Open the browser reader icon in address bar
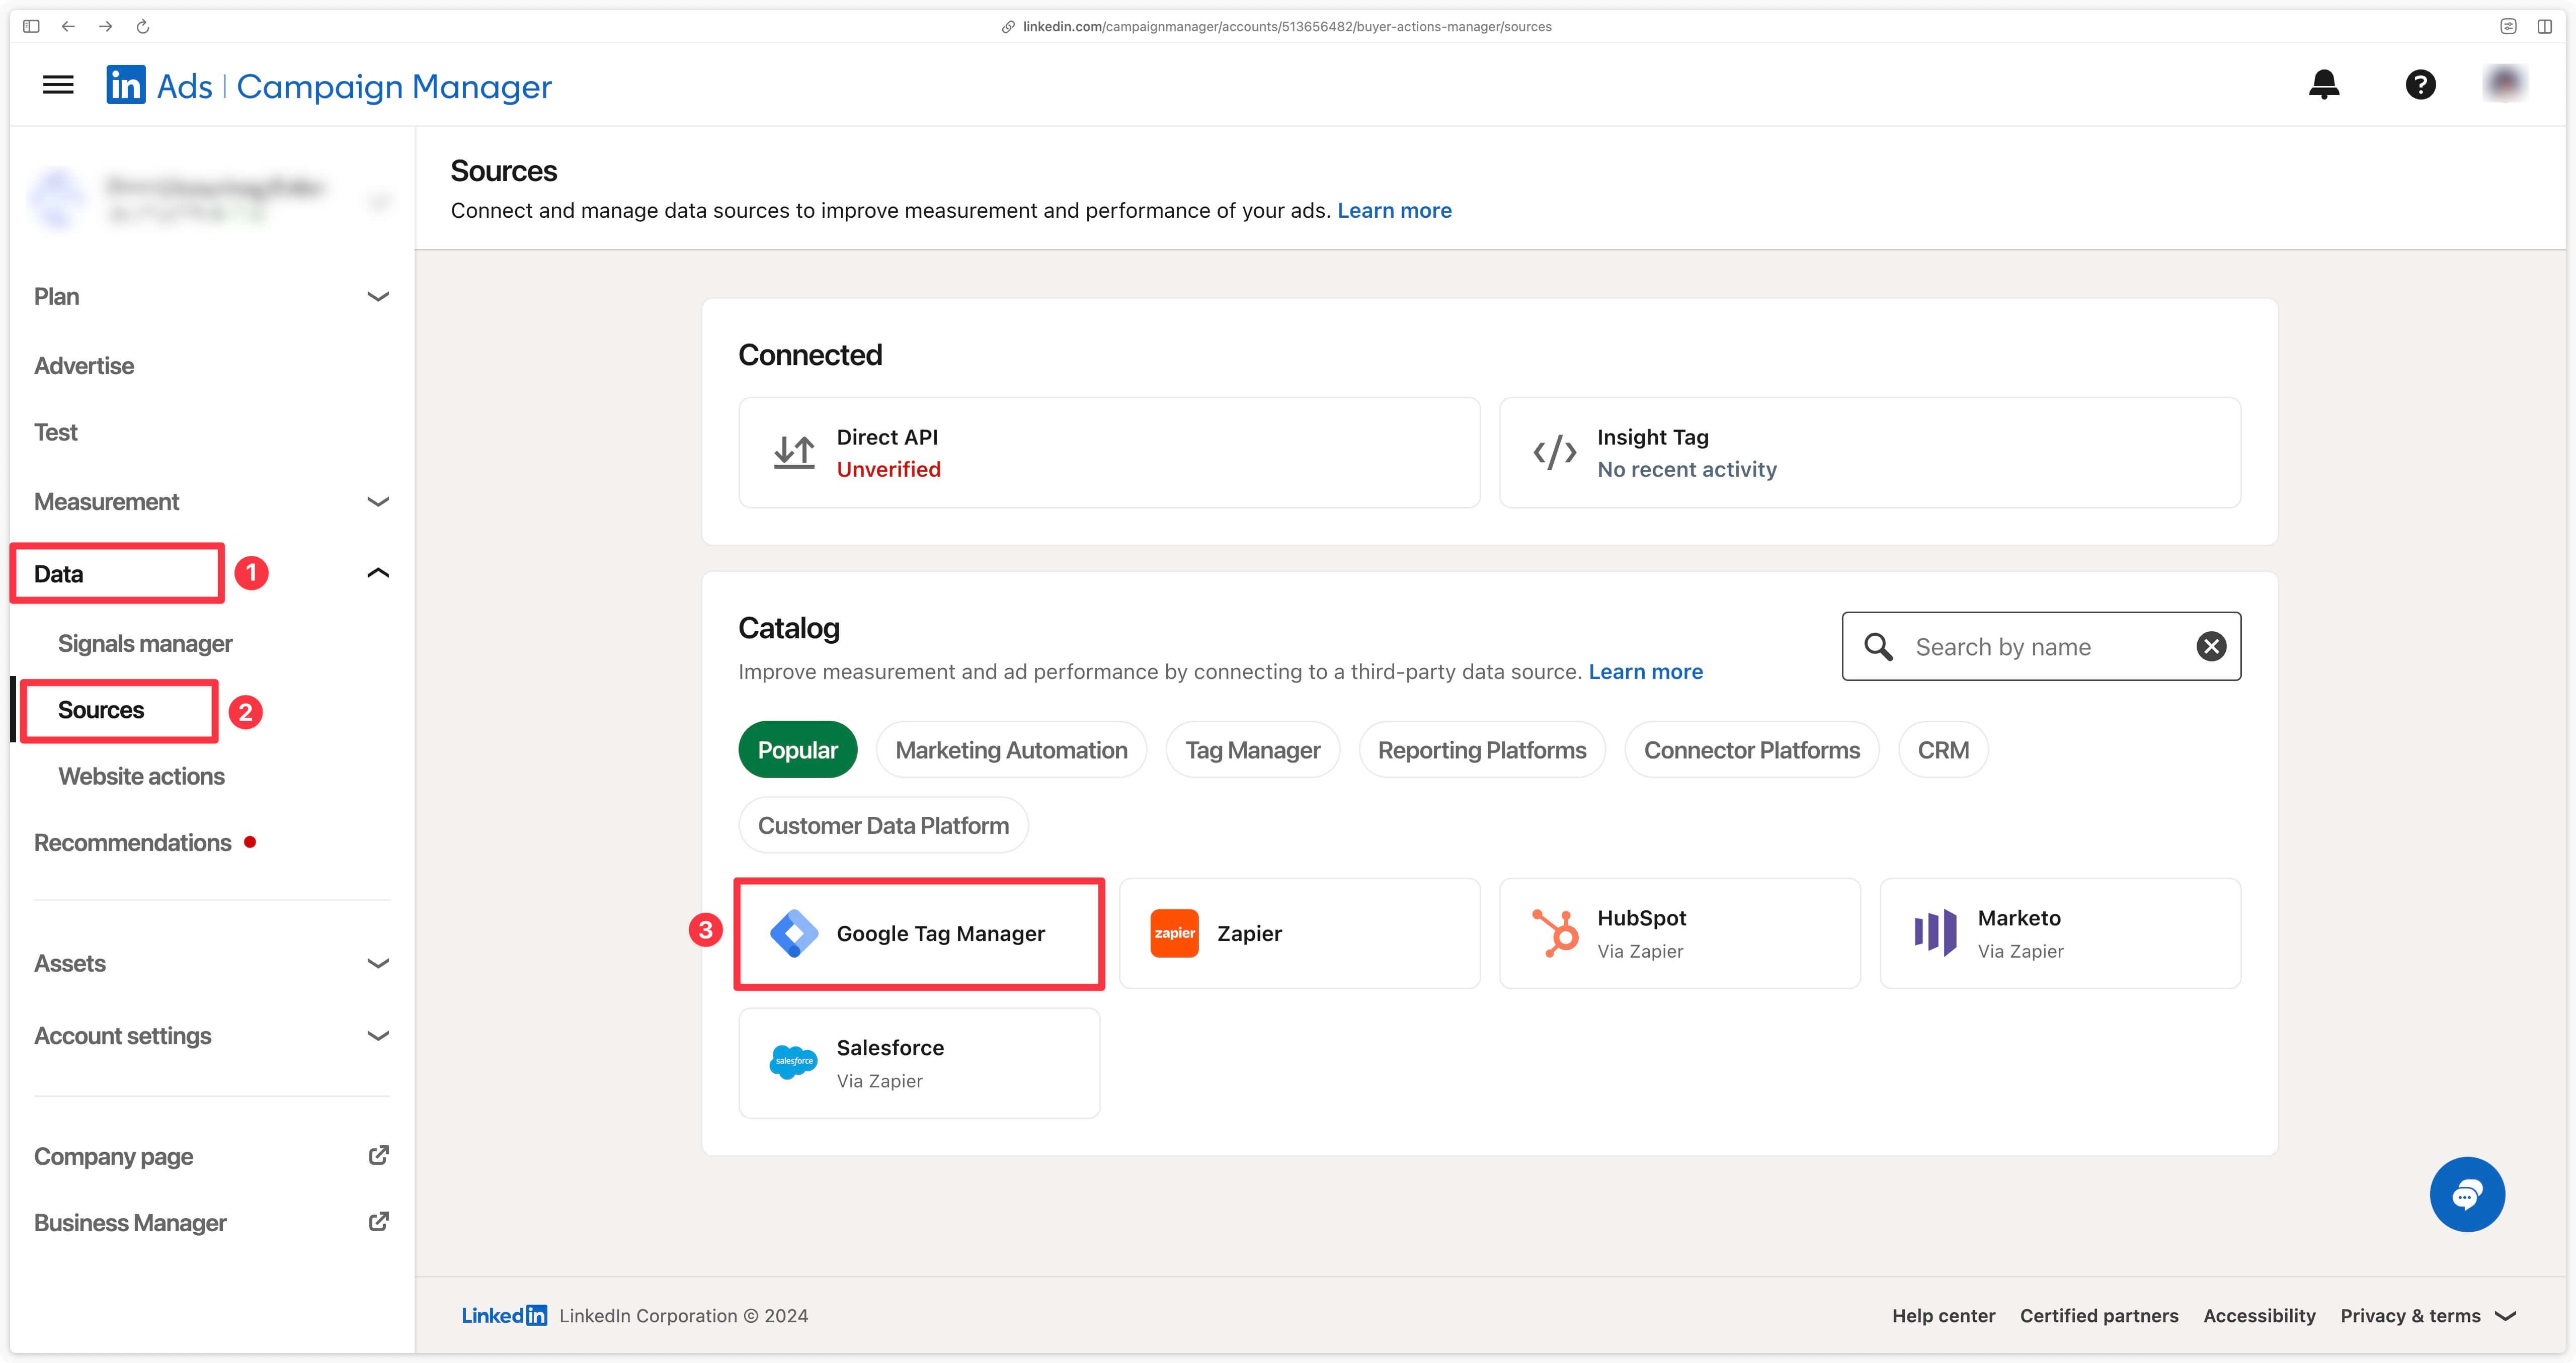This screenshot has height=1363, width=2576. tap(2508, 26)
